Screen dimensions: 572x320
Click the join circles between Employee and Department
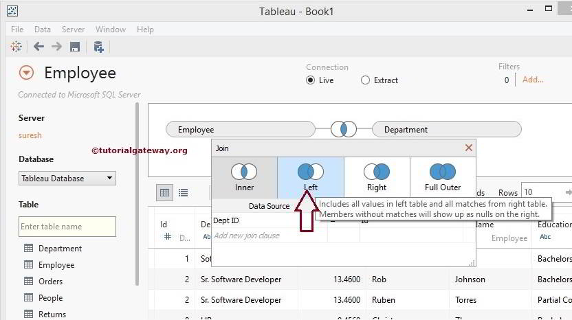tap(343, 129)
